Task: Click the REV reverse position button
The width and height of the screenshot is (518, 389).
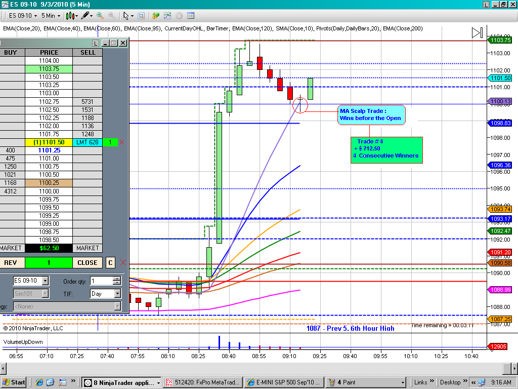Action: point(11,263)
